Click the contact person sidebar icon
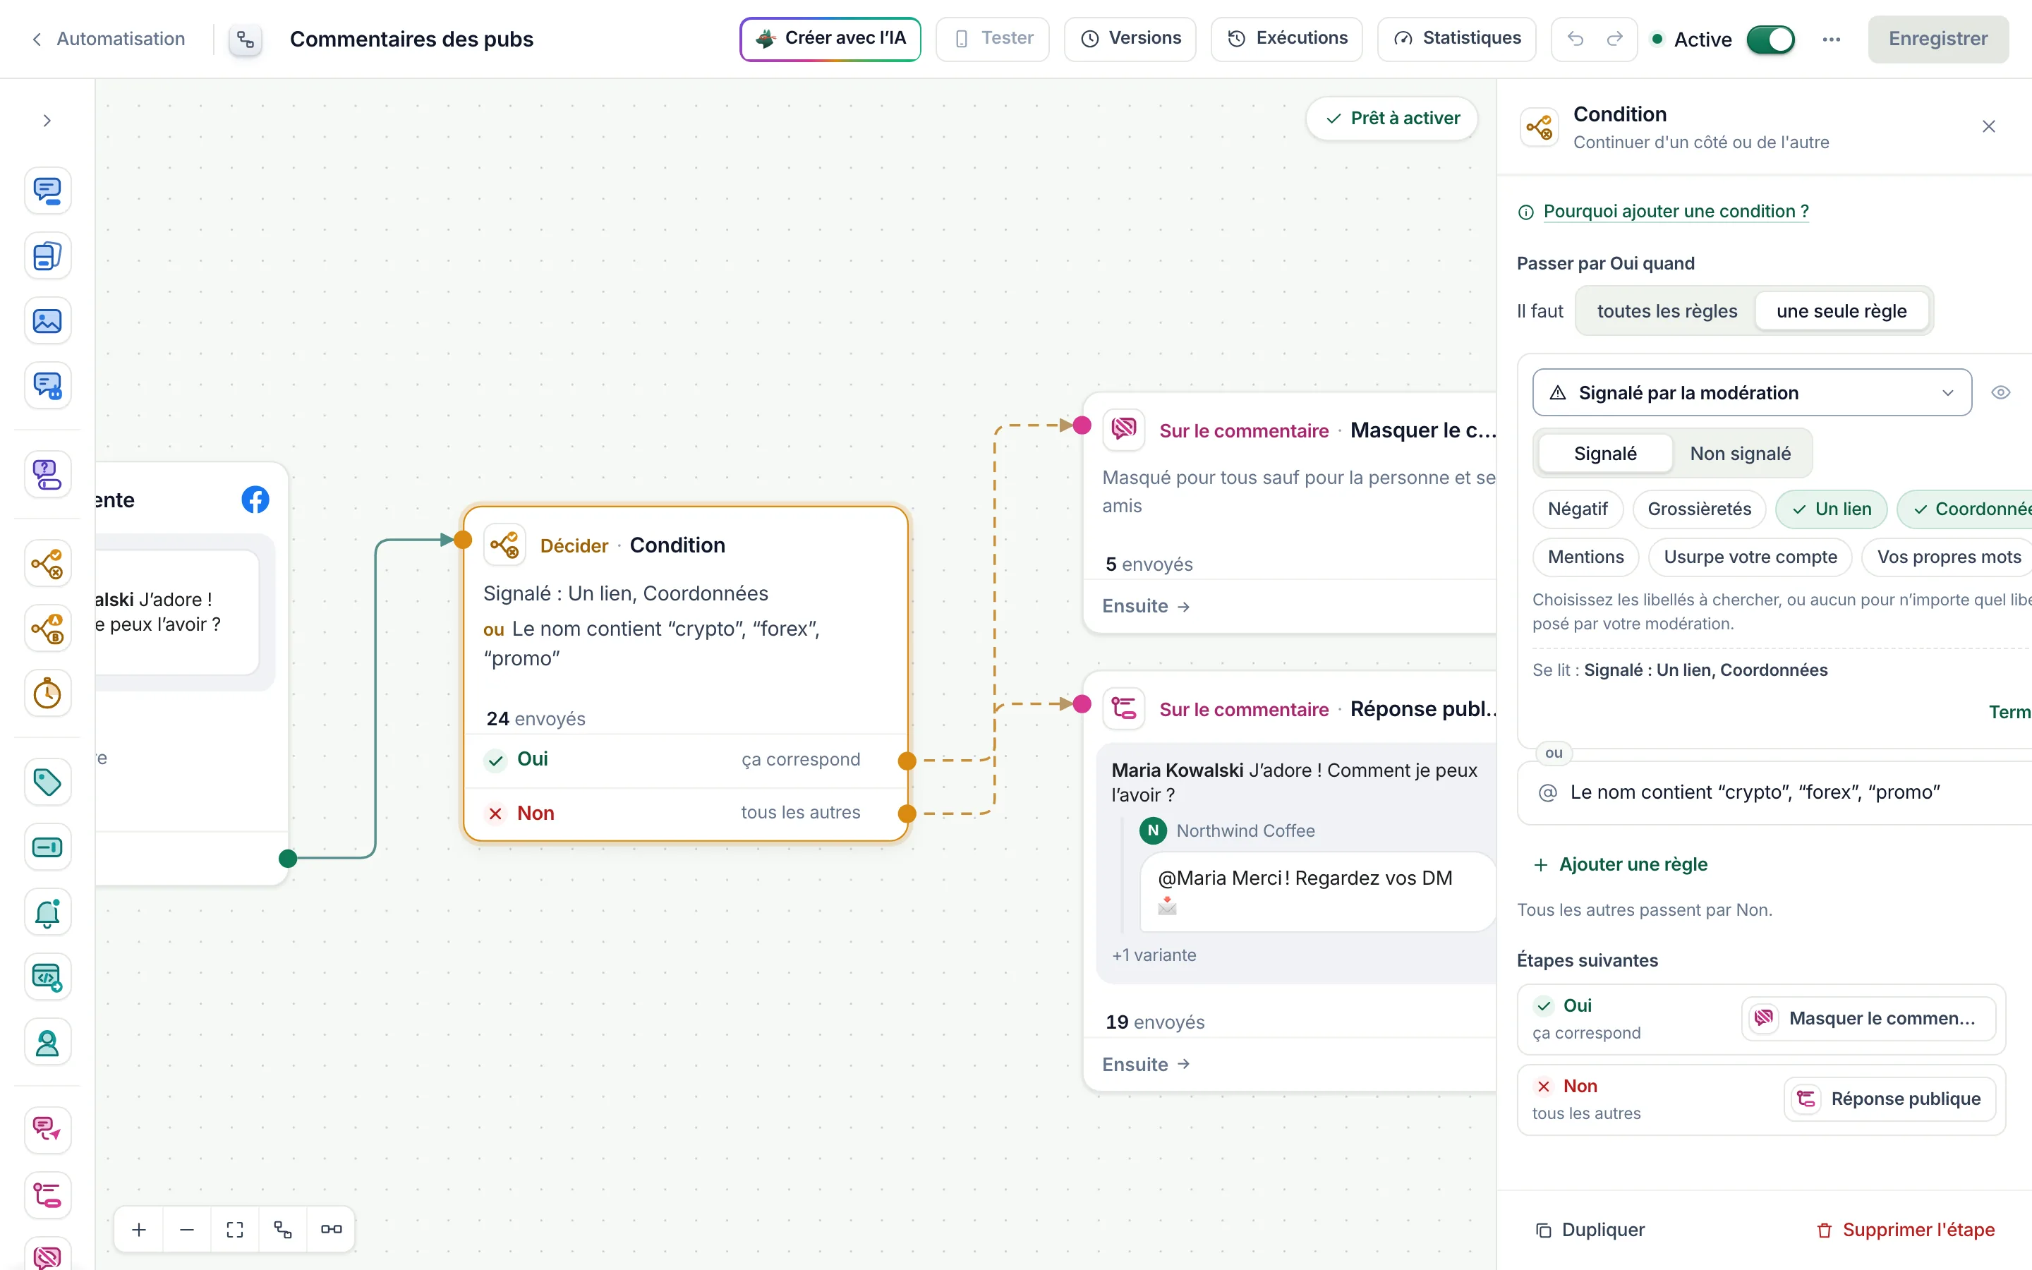The image size is (2032, 1270). click(47, 1042)
